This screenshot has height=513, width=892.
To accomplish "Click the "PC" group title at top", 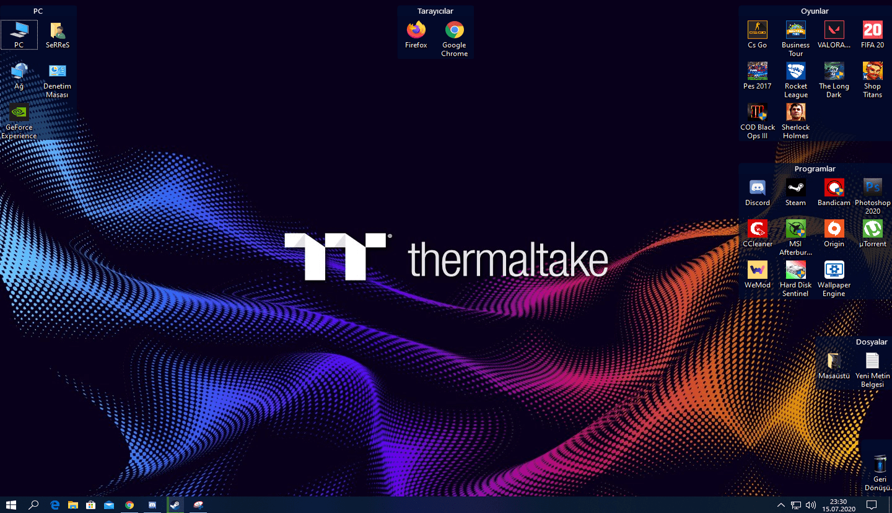I will [38, 11].
